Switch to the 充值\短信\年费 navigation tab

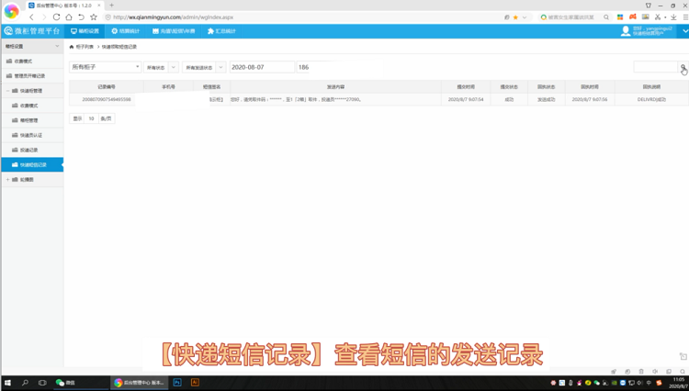click(174, 31)
